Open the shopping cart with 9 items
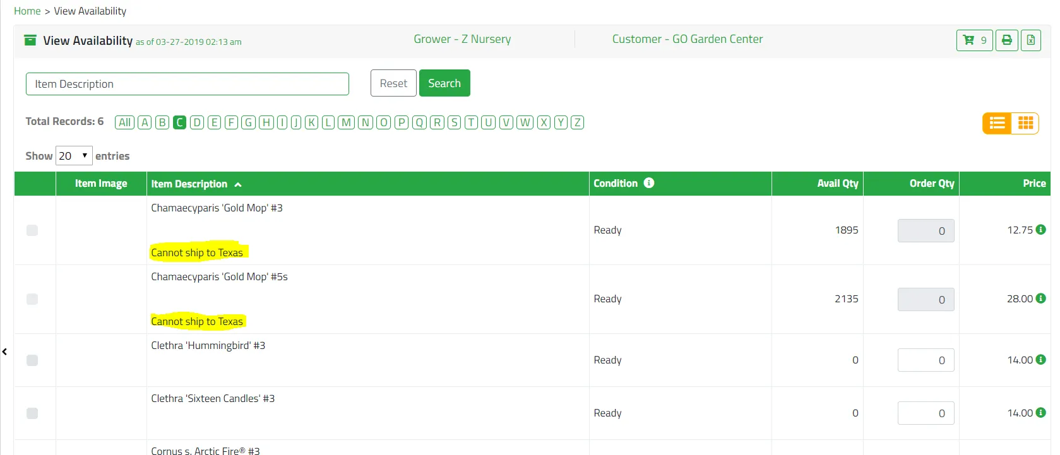Image resolution: width=1060 pixels, height=455 pixels. (x=974, y=40)
